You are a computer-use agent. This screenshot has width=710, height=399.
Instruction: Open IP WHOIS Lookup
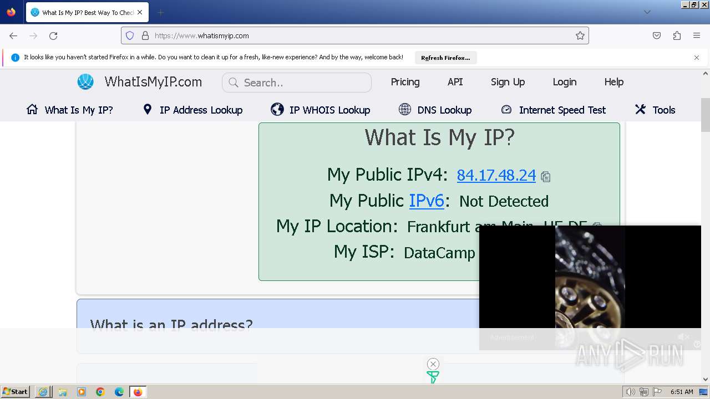(x=321, y=110)
